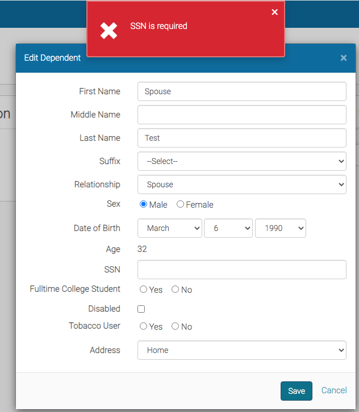Expand the Address dropdown
Viewport: 359px width, 412px height.
click(241, 350)
